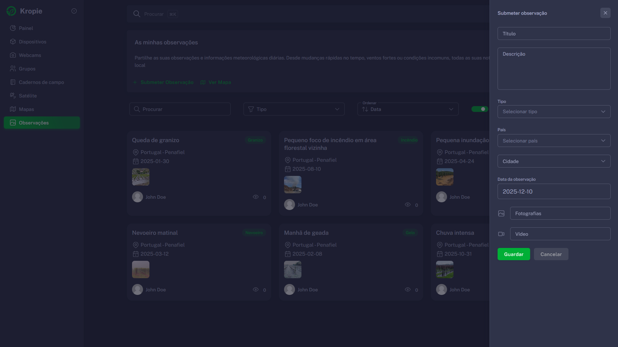Image resolution: width=618 pixels, height=347 pixels.
Task: Close the Submeter observação panel
Action: click(x=605, y=13)
